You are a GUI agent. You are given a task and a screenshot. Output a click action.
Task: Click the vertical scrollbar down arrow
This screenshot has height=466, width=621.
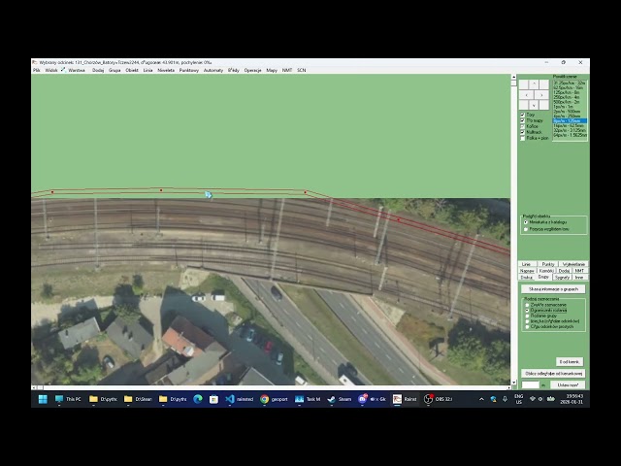coord(513,383)
